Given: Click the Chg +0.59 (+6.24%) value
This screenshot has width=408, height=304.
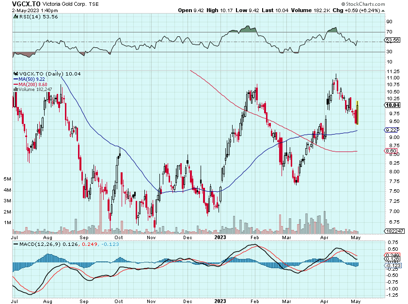Looking at the screenshot, I should pyautogui.click(x=357, y=10).
